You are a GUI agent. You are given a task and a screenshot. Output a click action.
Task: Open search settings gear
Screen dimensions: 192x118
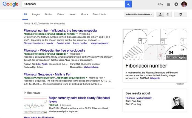coord(181,14)
